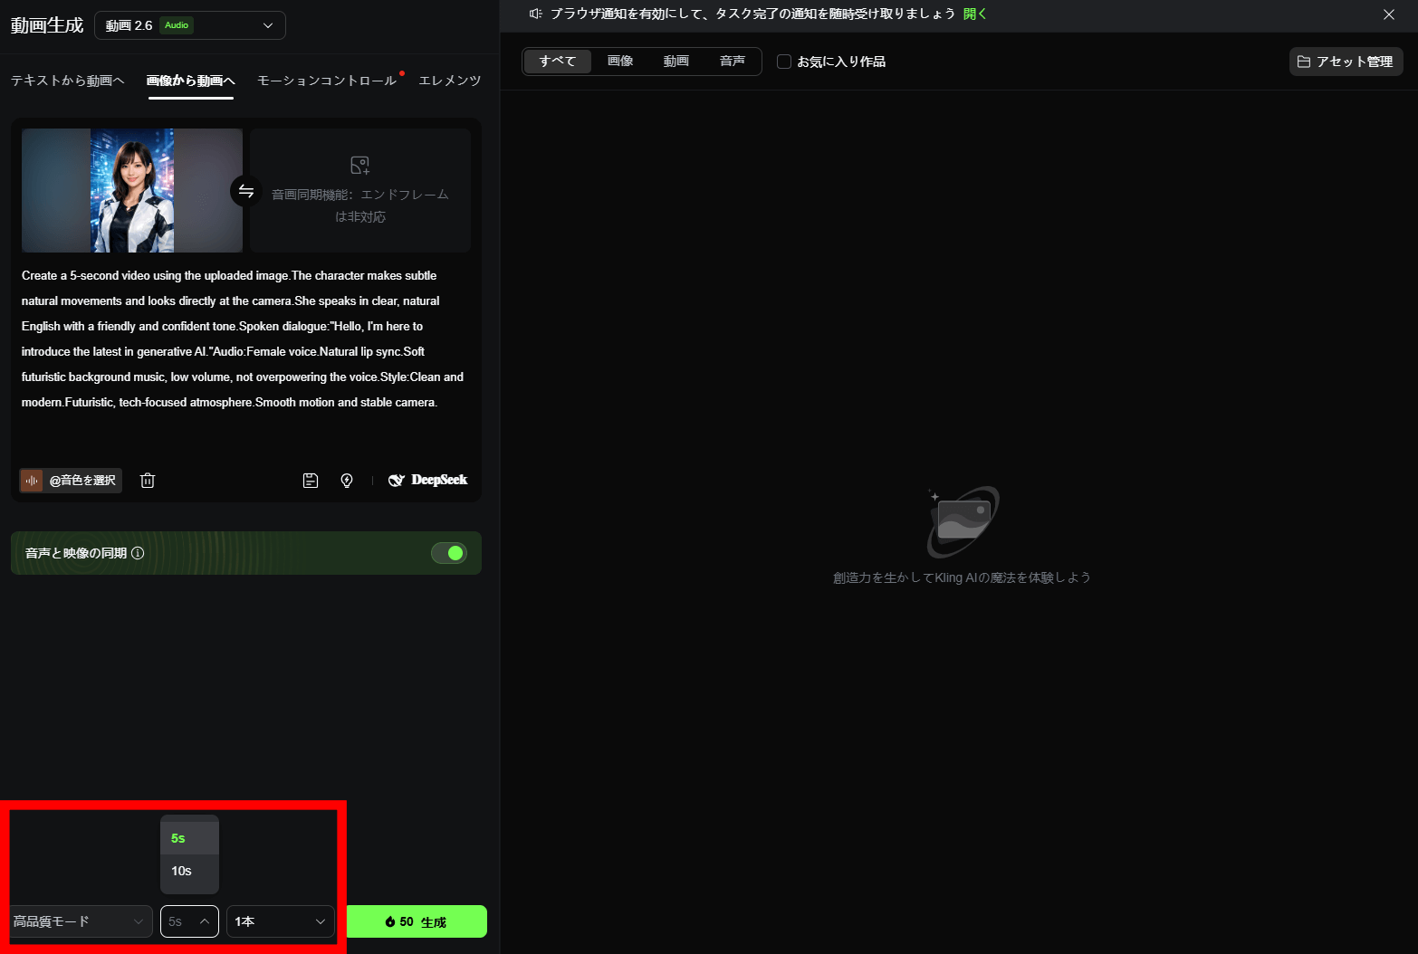Viewport: 1418px width, 954px height.
Task: Click the DeepSeek prompt assistant
Action: coord(428,481)
